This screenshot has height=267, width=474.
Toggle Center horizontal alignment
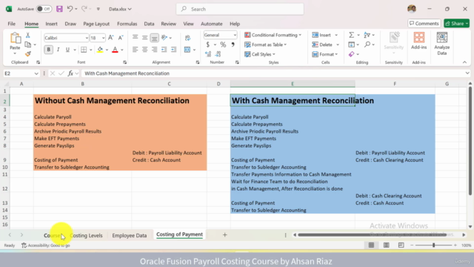[x=145, y=50]
